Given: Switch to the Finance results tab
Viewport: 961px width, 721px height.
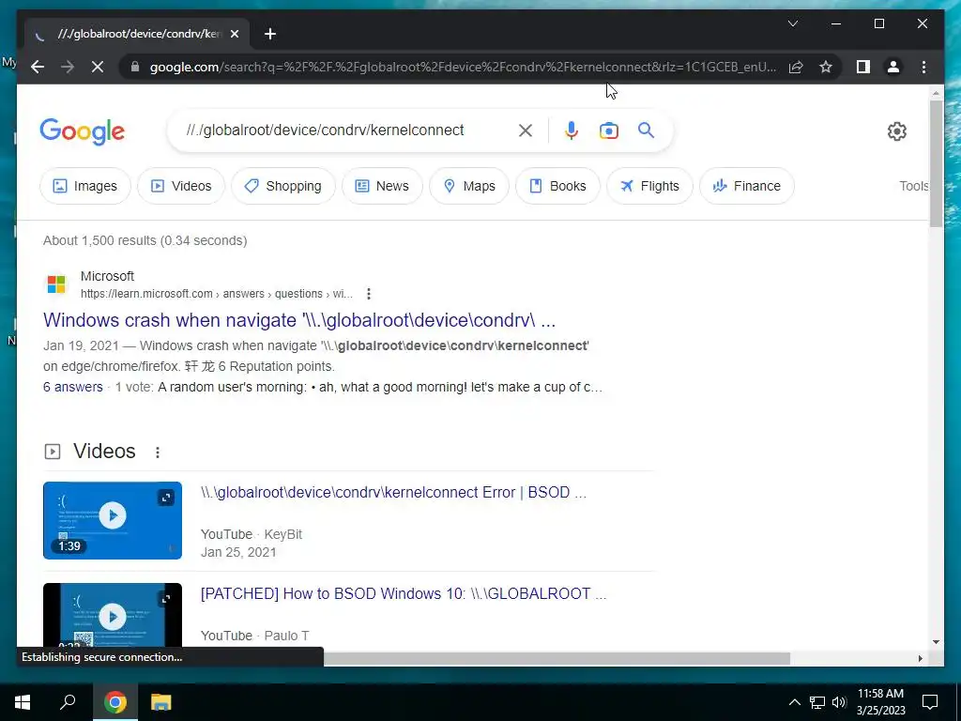Looking at the screenshot, I should pos(747,186).
